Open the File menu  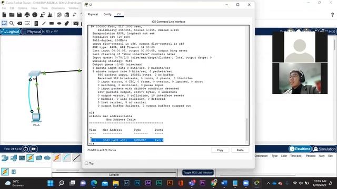pos(4,8)
